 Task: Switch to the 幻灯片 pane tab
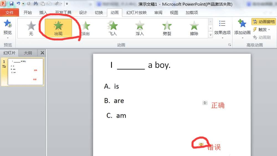[x=9, y=53]
